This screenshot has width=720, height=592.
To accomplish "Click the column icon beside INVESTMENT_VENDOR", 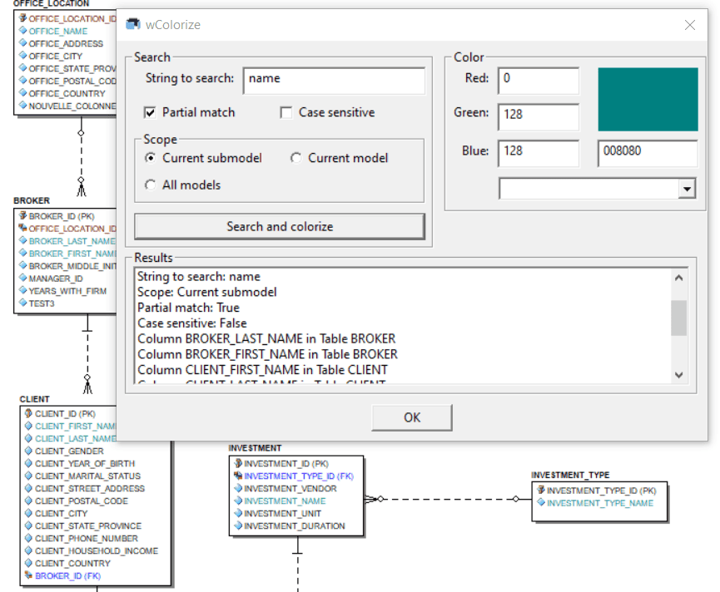I will (x=238, y=488).
